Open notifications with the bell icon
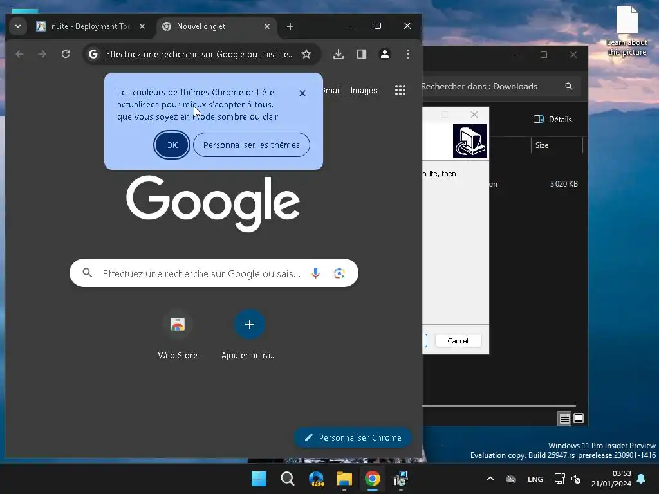 click(x=642, y=479)
